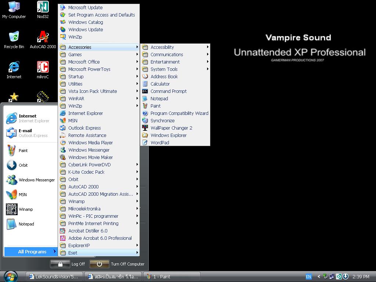
Task: Select PrintMe Internet Printing entry
Action: [x=99, y=224]
